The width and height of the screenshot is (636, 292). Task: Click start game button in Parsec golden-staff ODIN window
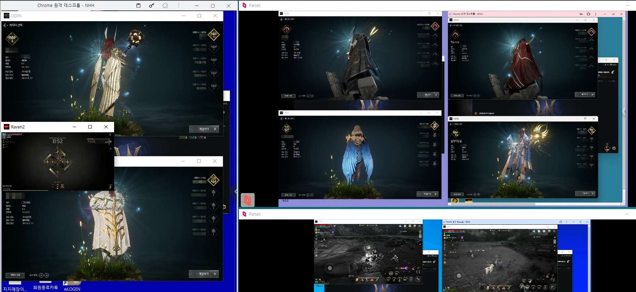pyautogui.click(x=585, y=193)
